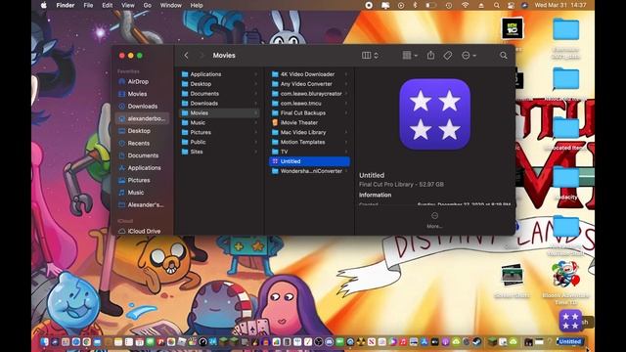Select the alexanderbo... home folder in sidebar
The height and width of the screenshot is (352, 626).
tap(142, 118)
